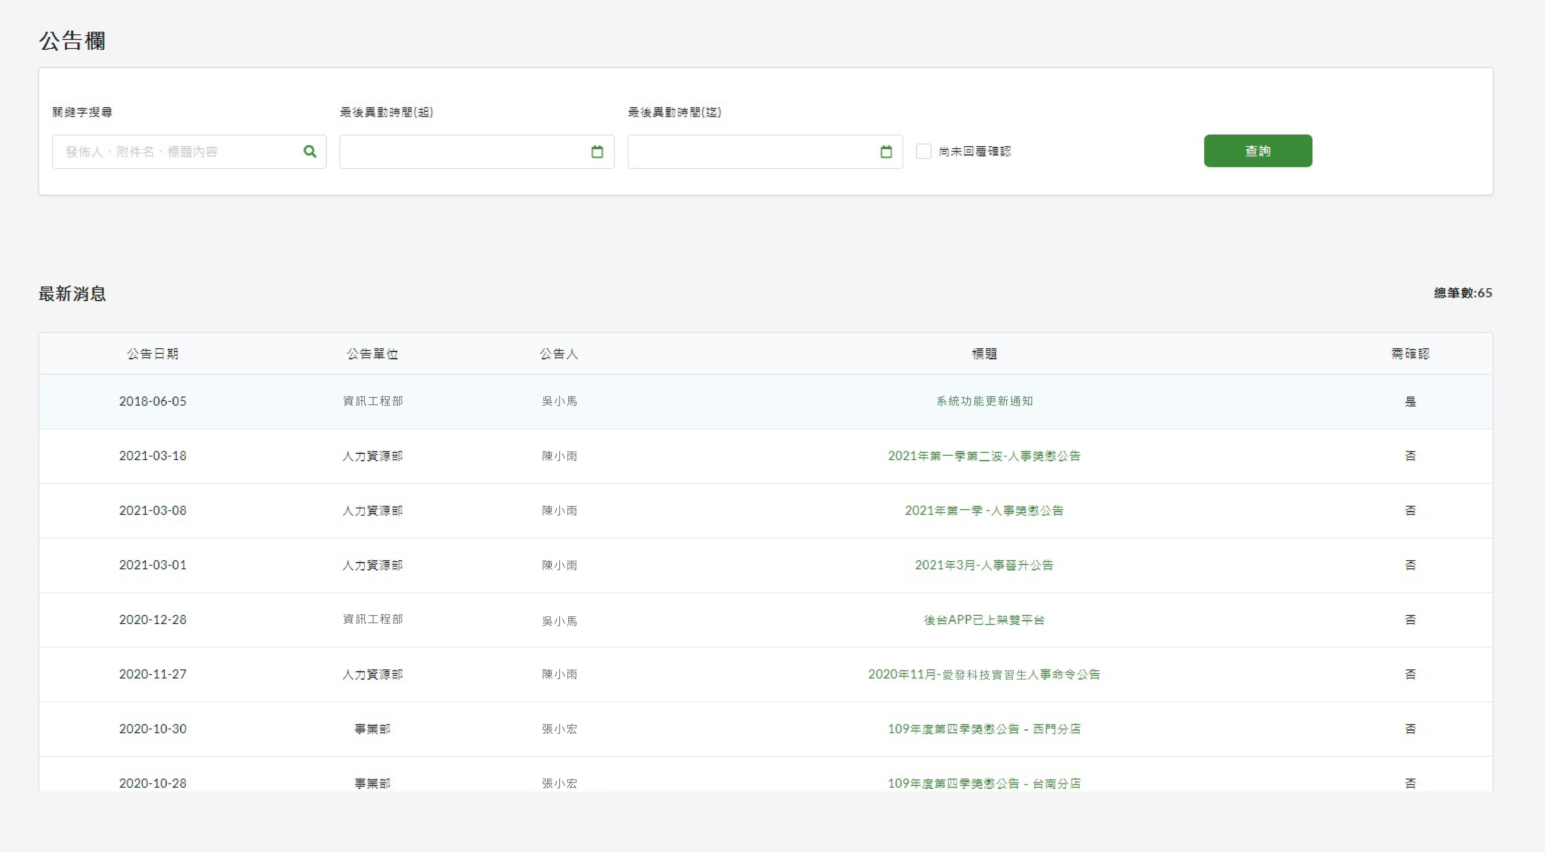Open 後台APP已上架雙平台 announcement

(984, 620)
